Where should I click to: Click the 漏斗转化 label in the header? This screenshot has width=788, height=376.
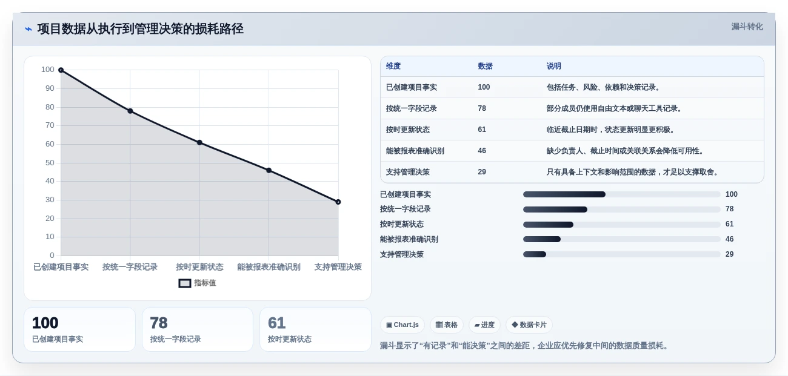(747, 27)
